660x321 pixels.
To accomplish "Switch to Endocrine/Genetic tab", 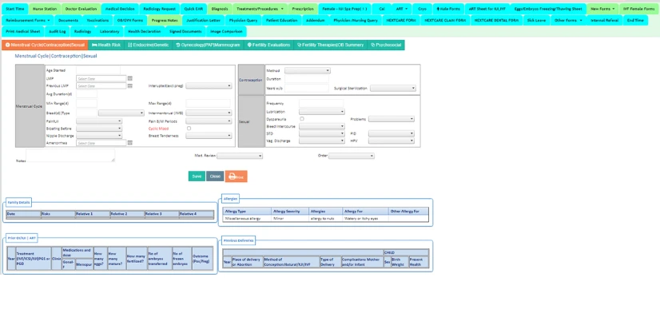I will tap(149, 46).
